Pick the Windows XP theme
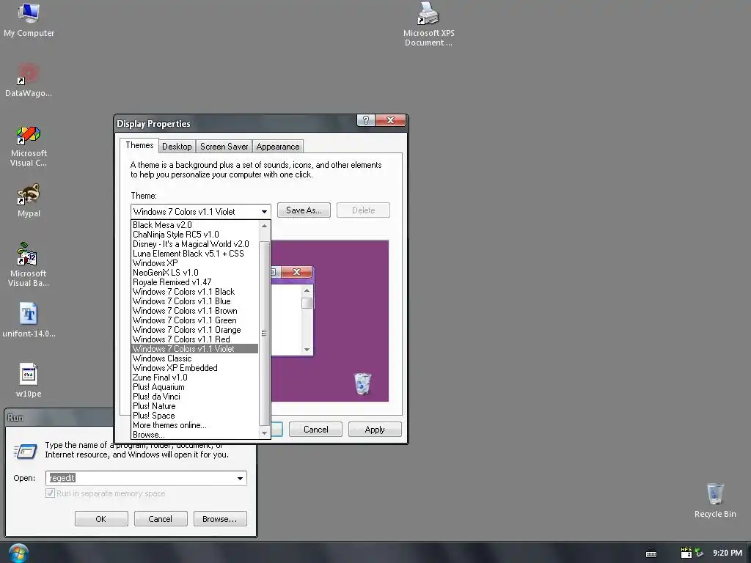This screenshot has height=563, width=751. [x=194, y=263]
